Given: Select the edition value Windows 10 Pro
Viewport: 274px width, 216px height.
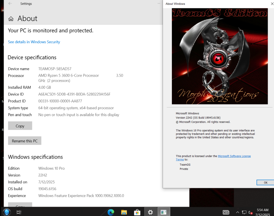Looking at the screenshot, I should click(x=51, y=168).
